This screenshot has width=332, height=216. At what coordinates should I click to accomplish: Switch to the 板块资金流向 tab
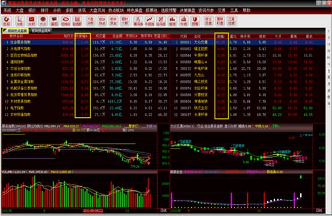[41, 31]
